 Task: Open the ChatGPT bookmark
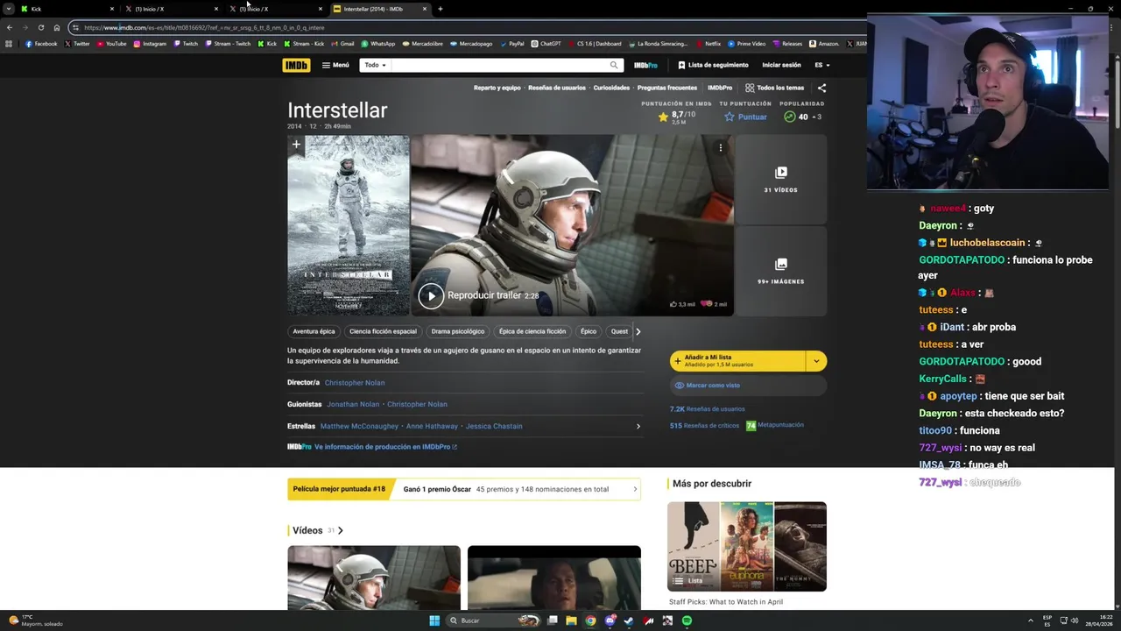point(546,44)
